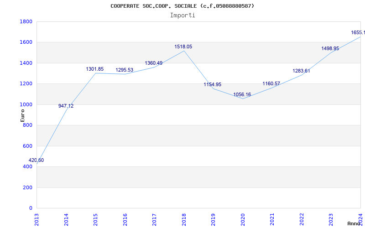Viewport: 365px width, 228px height.
Task: Click y-axis tick 600
Action: 27,146
